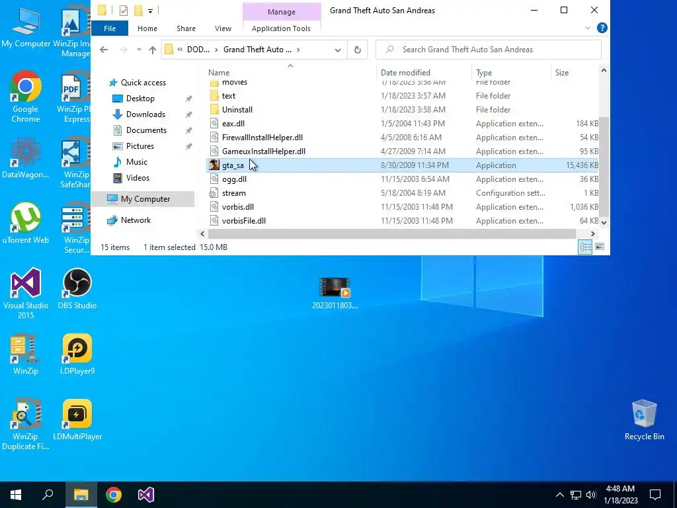Launch Google Chrome desktop shortcut
Screen dimensions: 677x508
point(26,97)
